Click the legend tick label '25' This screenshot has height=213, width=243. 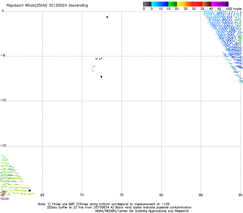click(186, 9)
